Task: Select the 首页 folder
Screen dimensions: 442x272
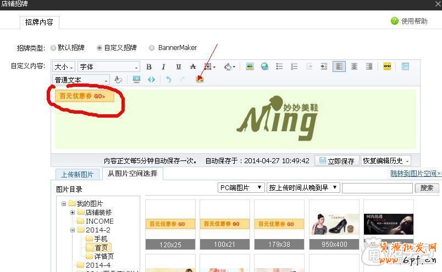Action: [x=101, y=247]
